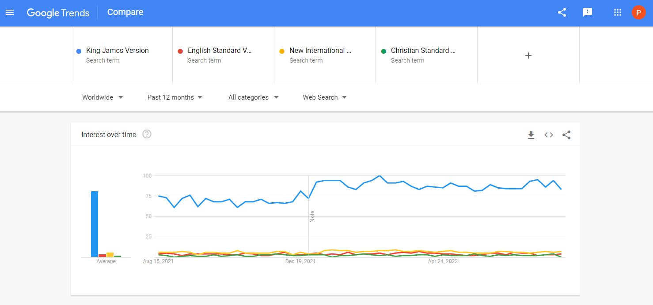Click the Google Trends logo
The image size is (653, 305).
[58, 13]
